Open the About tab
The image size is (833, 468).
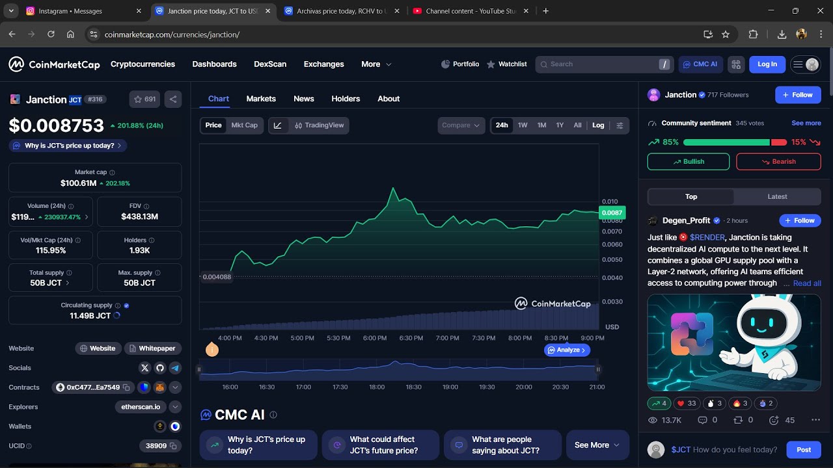tap(389, 99)
